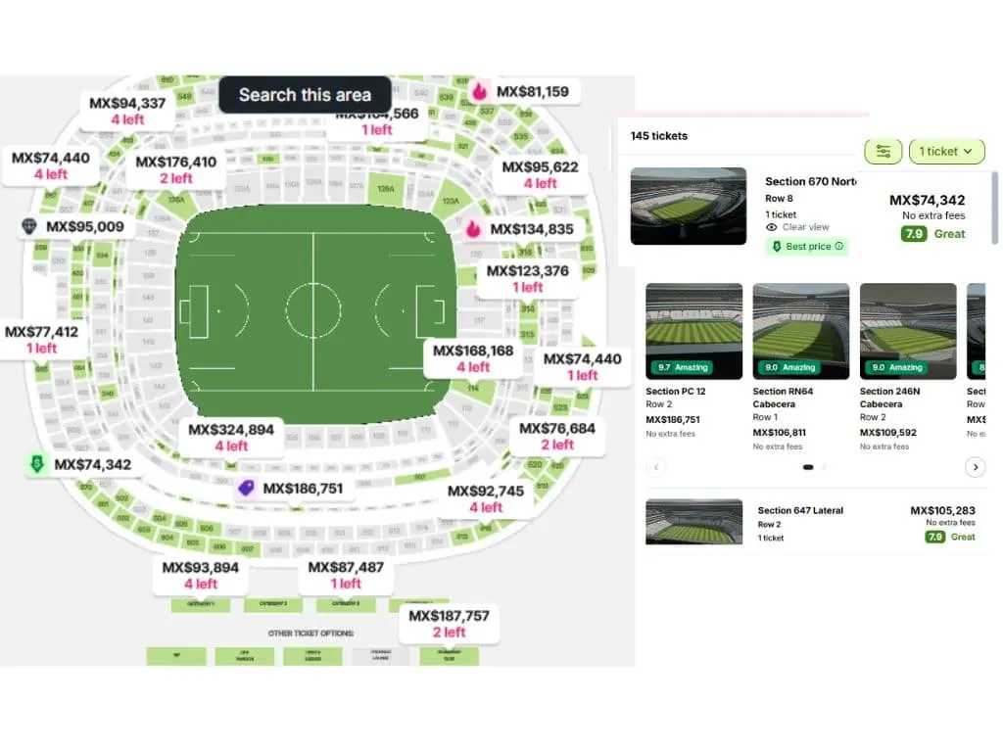Click the Search this area button
Screen dimensions: 1003x752
coord(306,95)
